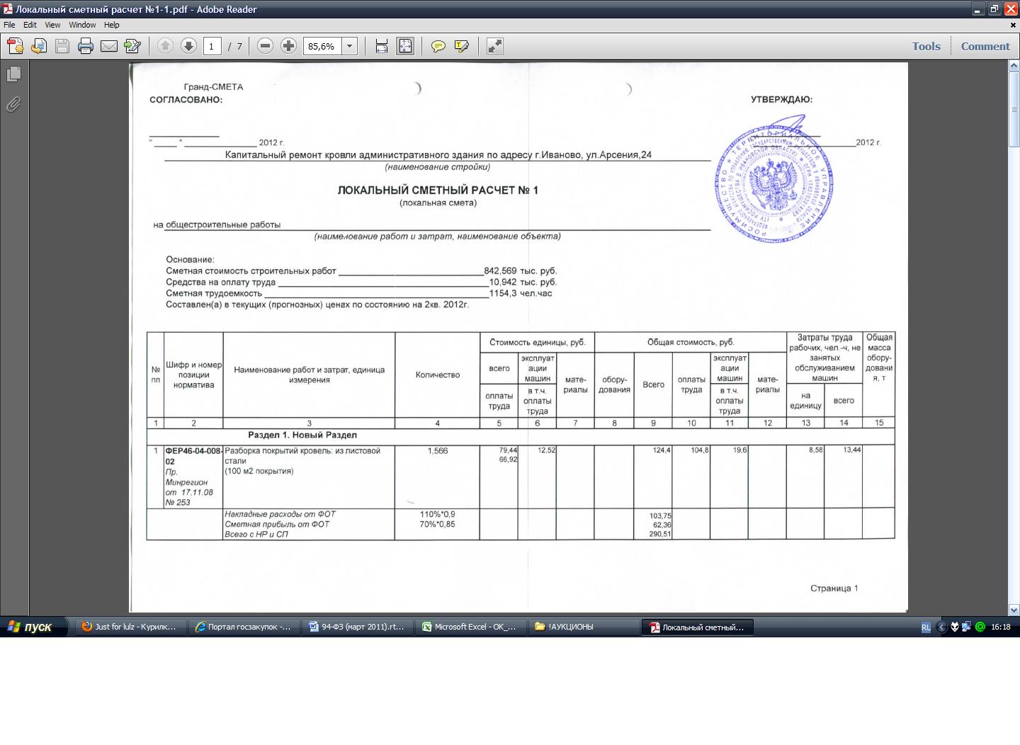Screen dimensions: 1020x745
Task: Select the Highlight text tool
Action: [462, 47]
